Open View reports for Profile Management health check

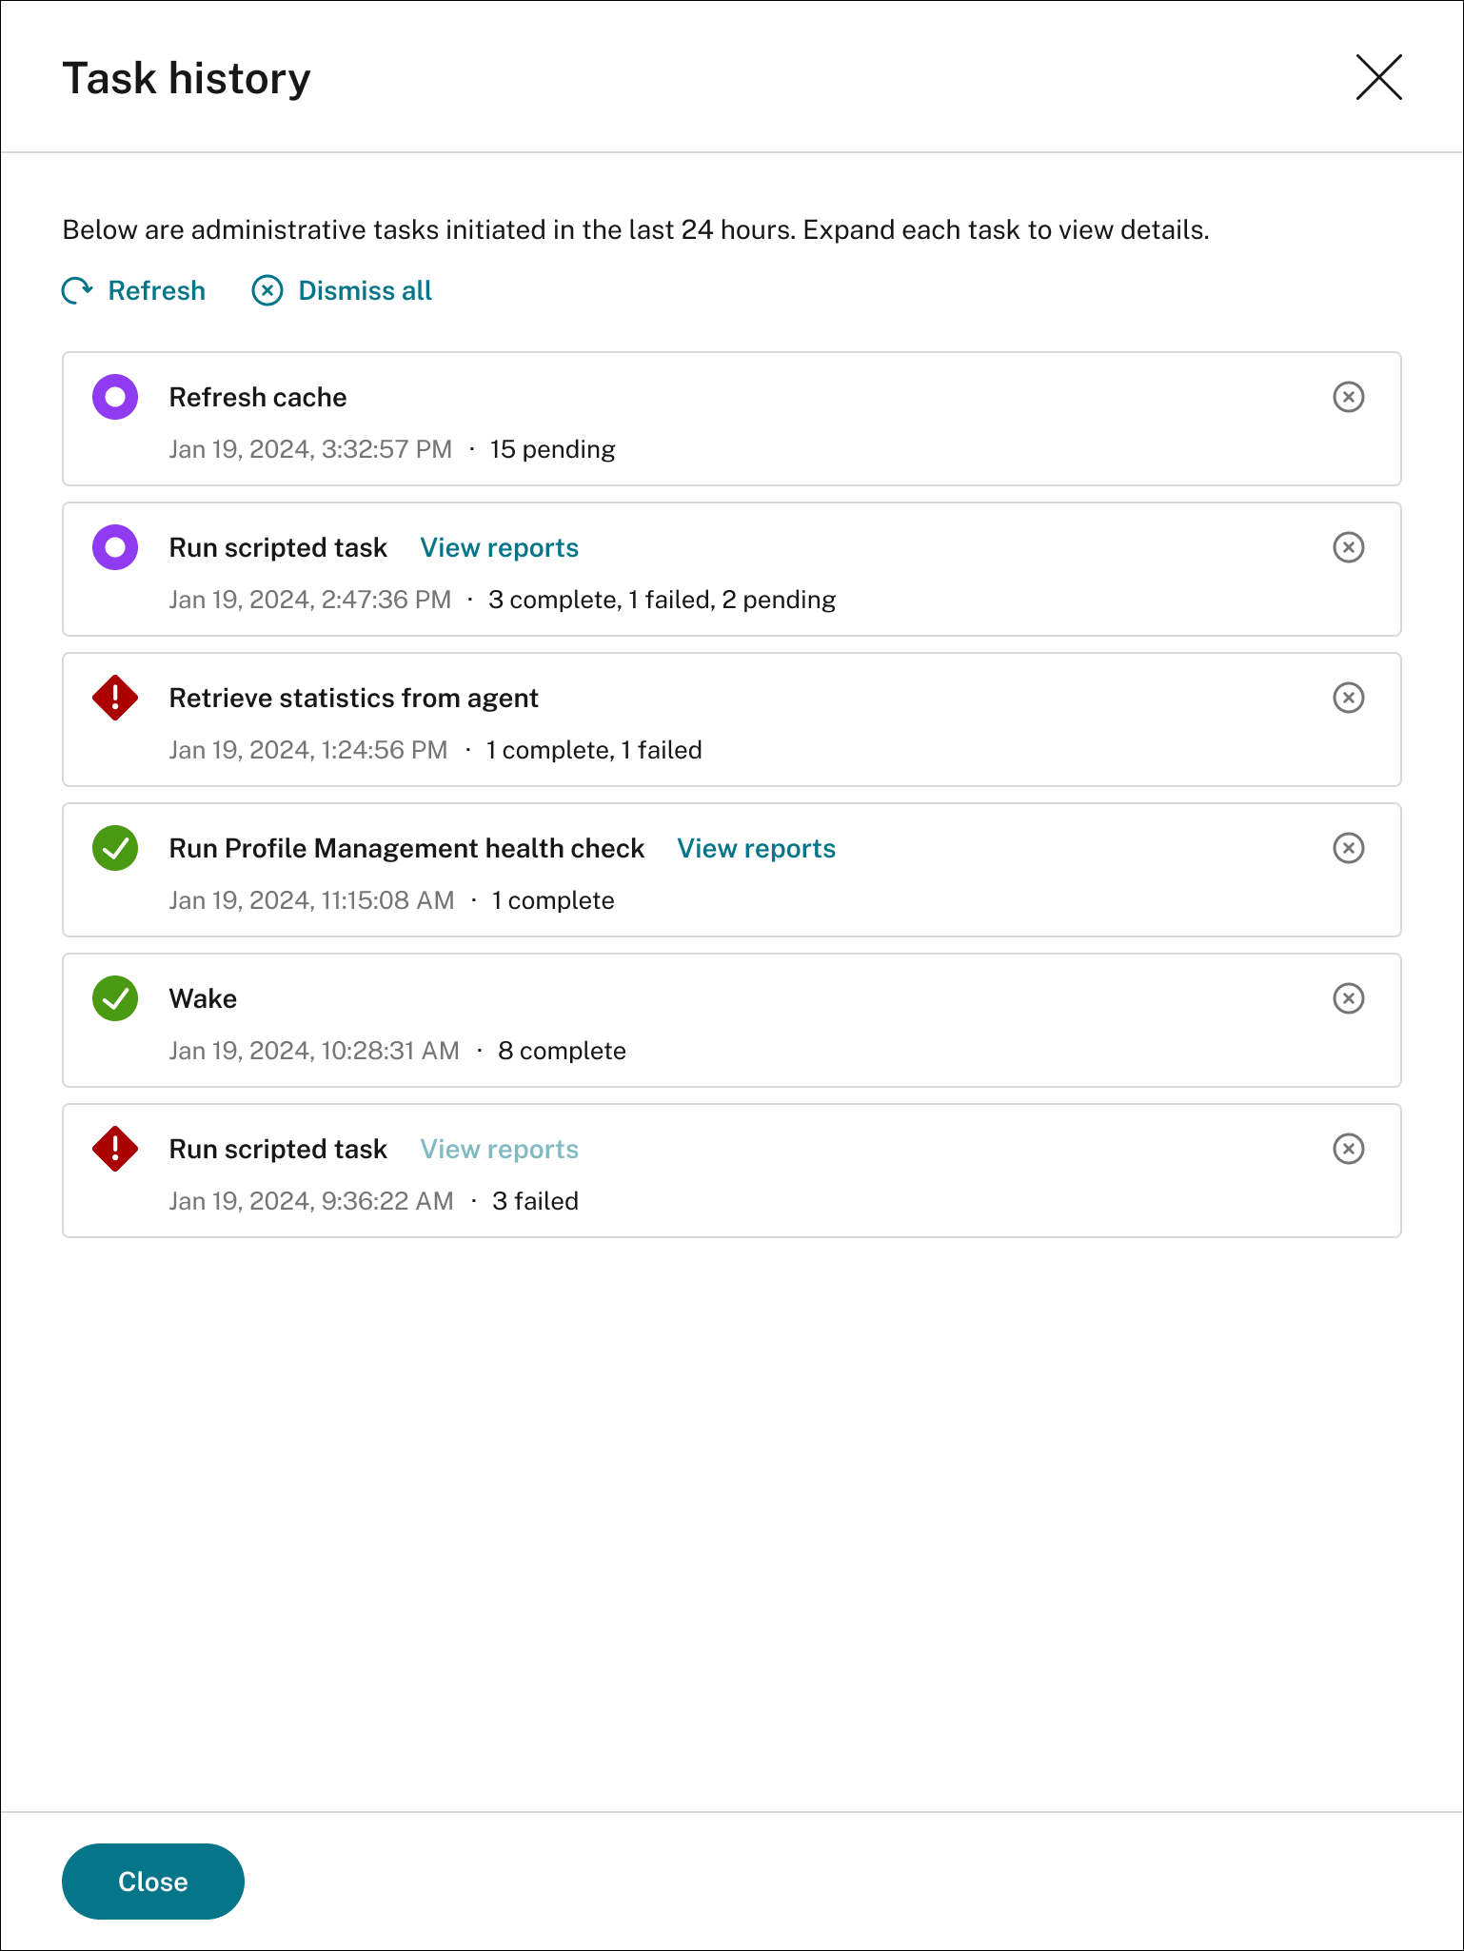point(756,848)
